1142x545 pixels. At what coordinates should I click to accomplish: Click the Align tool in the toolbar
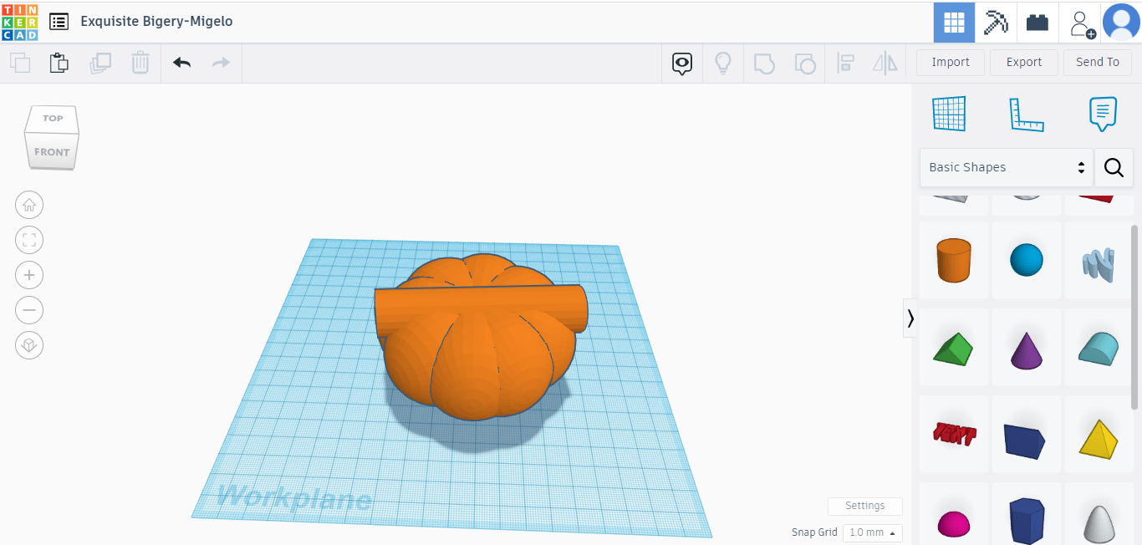tap(845, 62)
